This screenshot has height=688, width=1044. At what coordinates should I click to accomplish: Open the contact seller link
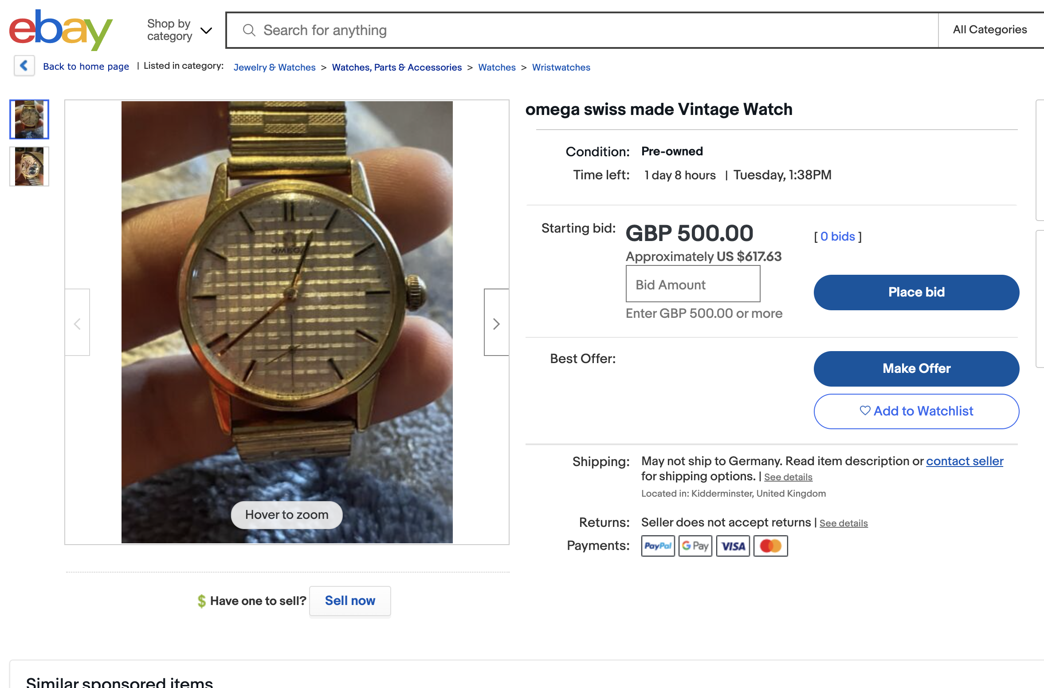tap(964, 461)
